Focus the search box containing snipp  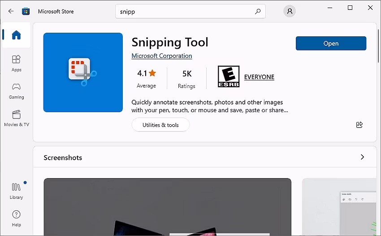pos(190,11)
